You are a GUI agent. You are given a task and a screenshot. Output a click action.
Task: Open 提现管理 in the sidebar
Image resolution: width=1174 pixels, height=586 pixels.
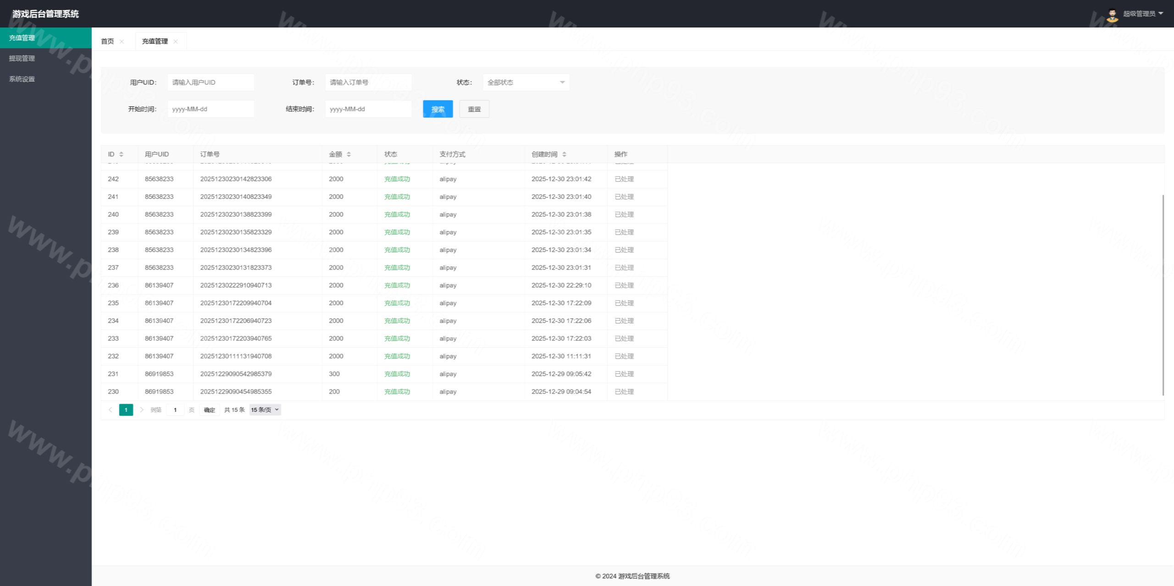[22, 58]
